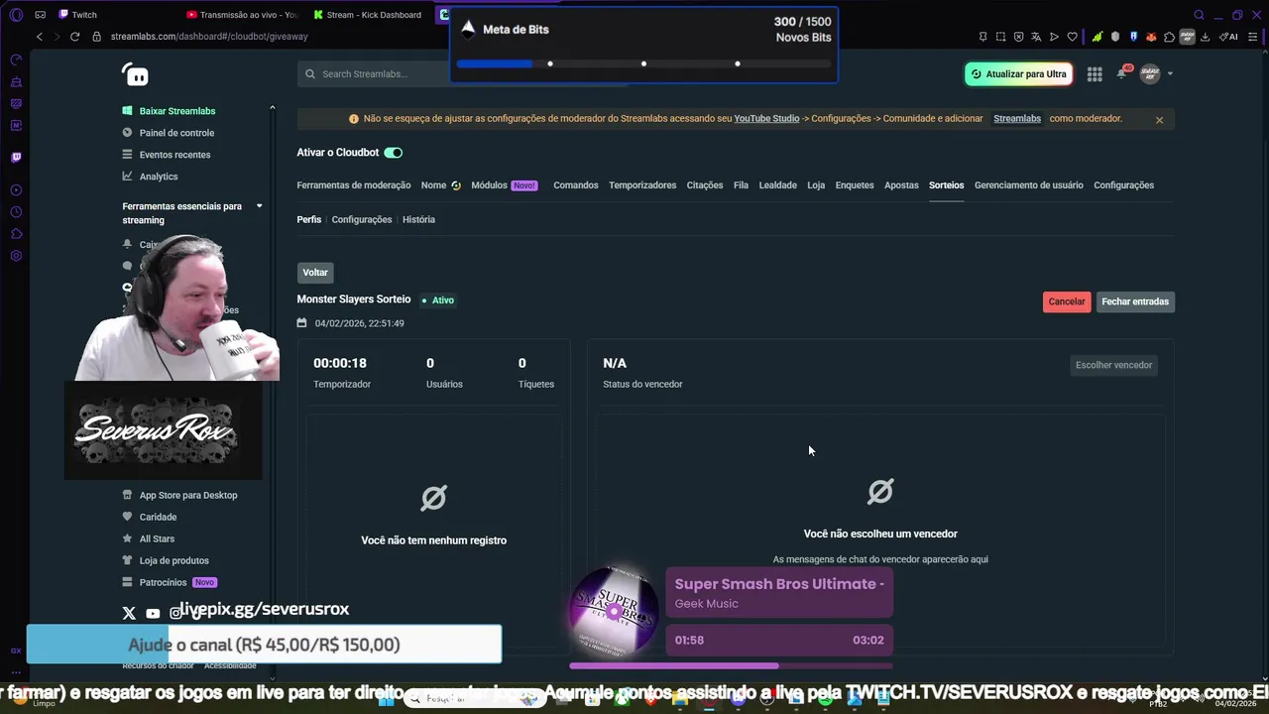Select the giveaway Configurações sub-tab
The height and width of the screenshot is (714, 1269).
click(x=362, y=219)
